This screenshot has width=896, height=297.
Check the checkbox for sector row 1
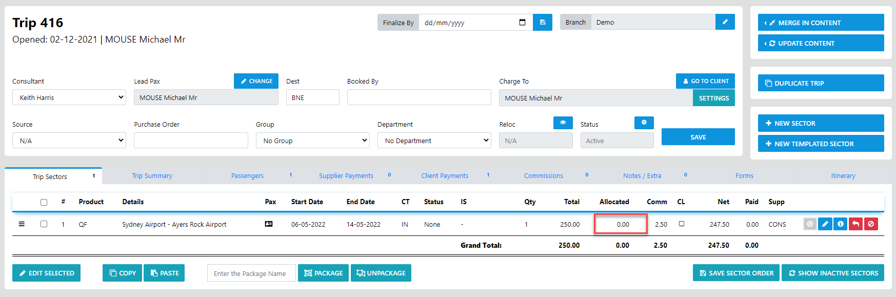pos(44,224)
